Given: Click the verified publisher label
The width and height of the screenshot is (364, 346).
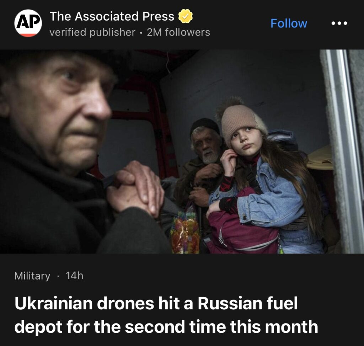Looking at the screenshot, I should point(92,32).
